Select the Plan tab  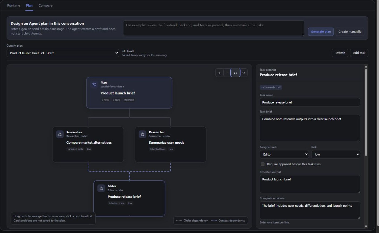pos(29,5)
